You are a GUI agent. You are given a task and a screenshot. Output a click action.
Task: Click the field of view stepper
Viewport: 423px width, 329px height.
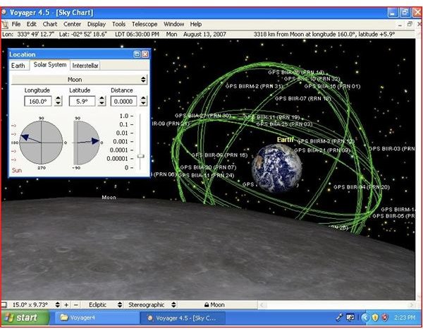tap(58, 305)
